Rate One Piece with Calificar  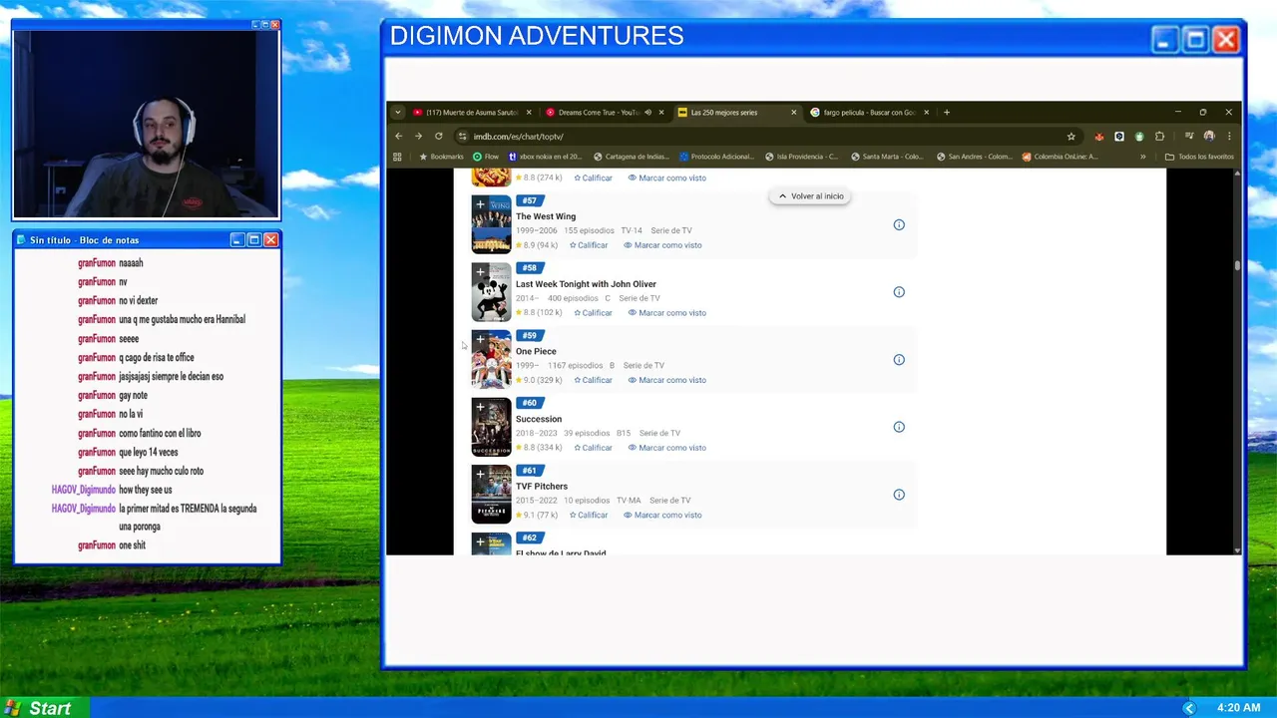click(x=593, y=380)
